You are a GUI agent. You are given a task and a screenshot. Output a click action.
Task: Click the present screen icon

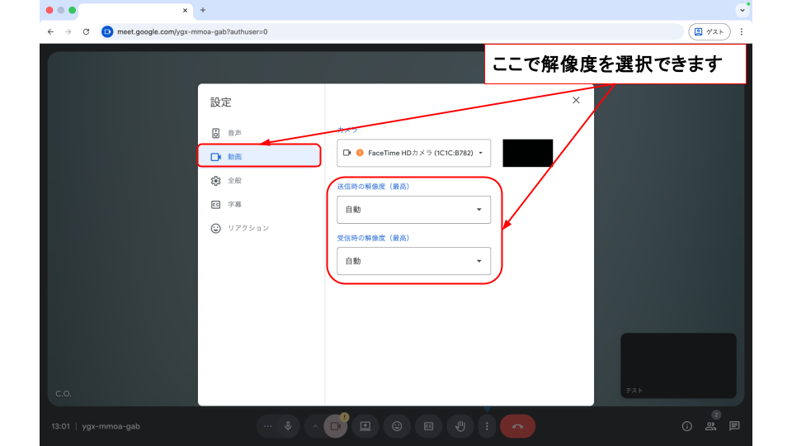click(x=365, y=426)
